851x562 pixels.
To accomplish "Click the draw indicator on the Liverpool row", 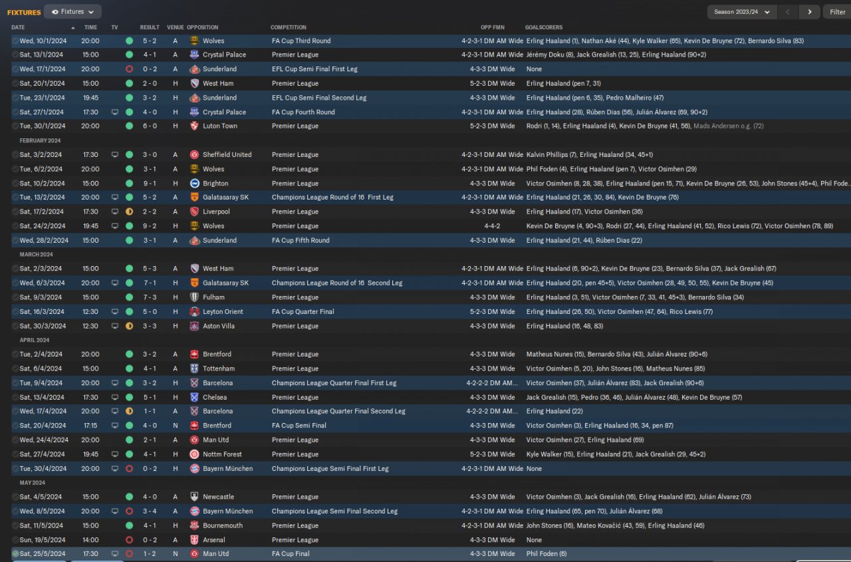I will point(129,211).
